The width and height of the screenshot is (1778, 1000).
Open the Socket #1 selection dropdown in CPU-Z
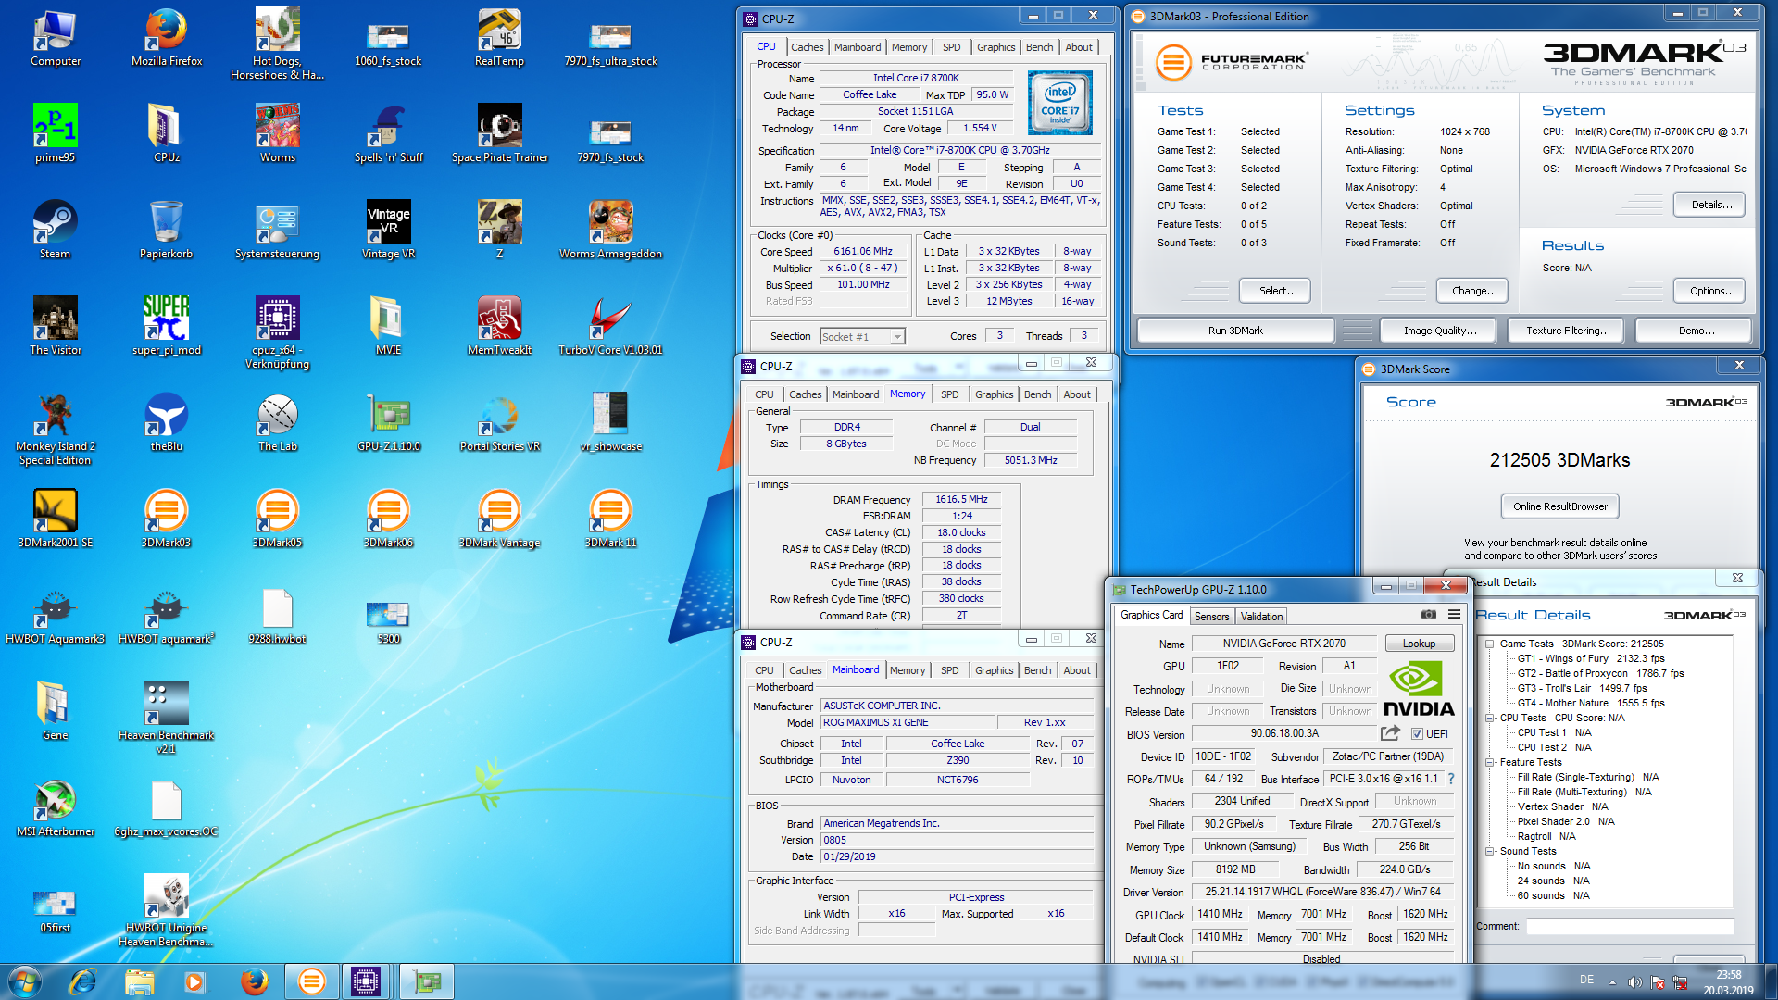[862, 336]
